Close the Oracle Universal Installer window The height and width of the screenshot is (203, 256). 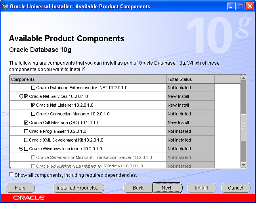(x=250, y=6)
